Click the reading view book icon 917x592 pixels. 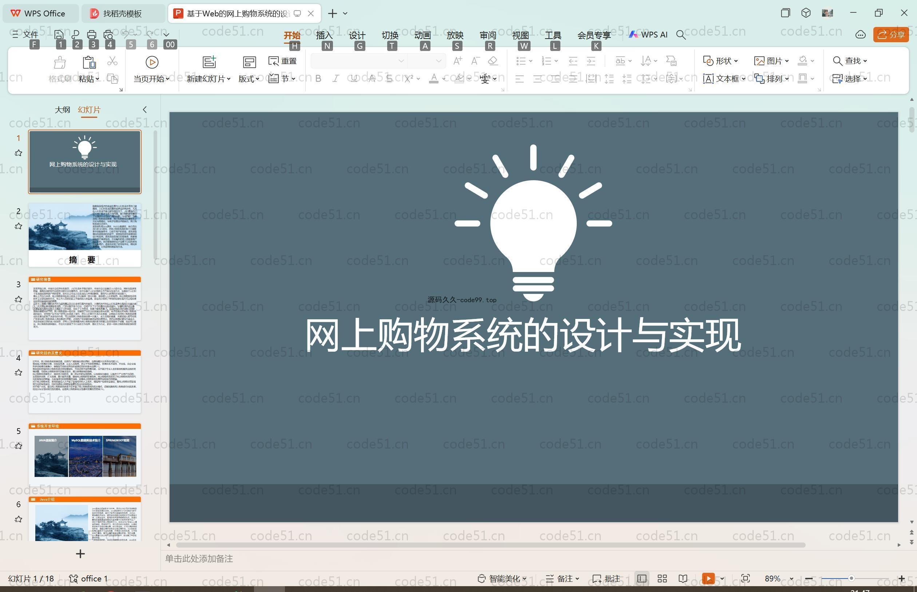click(x=683, y=579)
